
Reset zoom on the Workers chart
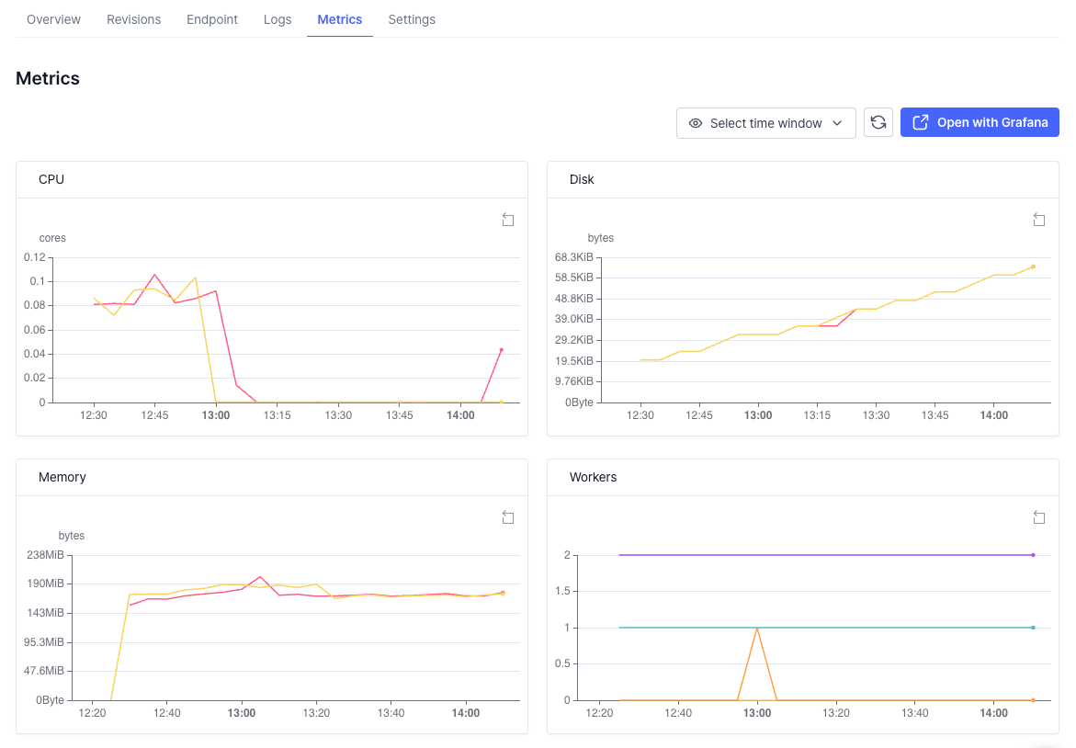tap(1039, 517)
